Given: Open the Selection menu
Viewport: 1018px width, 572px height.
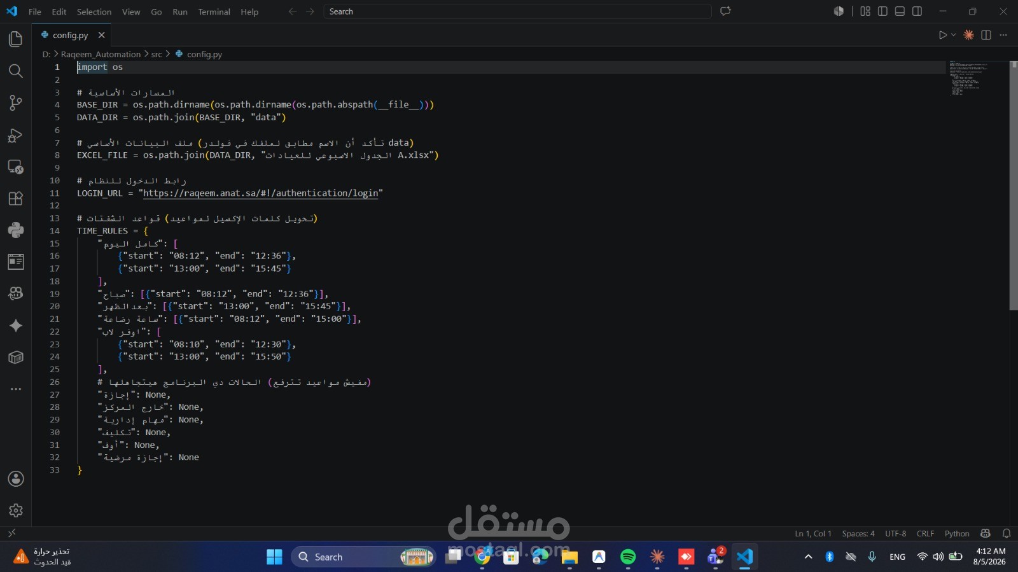Looking at the screenshot, I should pyautogui.click(x=94, y=11).
